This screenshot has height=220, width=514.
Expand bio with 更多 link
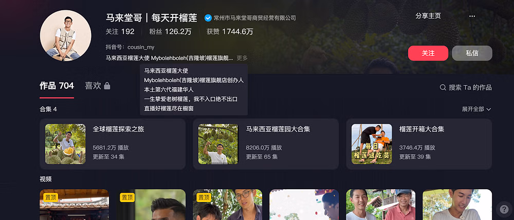242,58
